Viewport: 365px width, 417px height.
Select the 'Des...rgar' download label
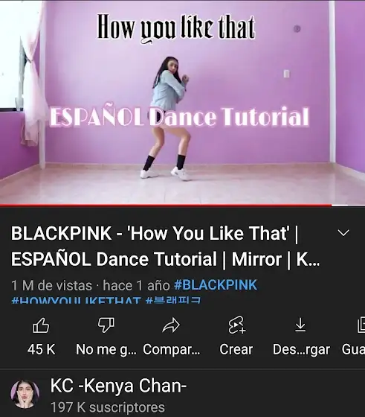pos(301,349)
